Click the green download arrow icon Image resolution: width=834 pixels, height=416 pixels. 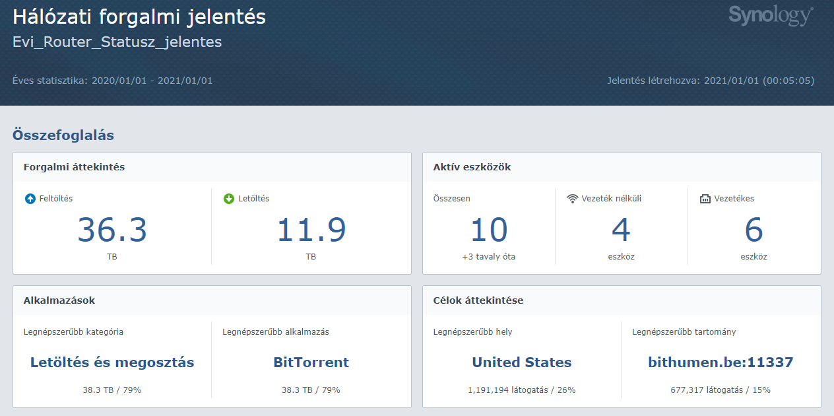point(229,199)
